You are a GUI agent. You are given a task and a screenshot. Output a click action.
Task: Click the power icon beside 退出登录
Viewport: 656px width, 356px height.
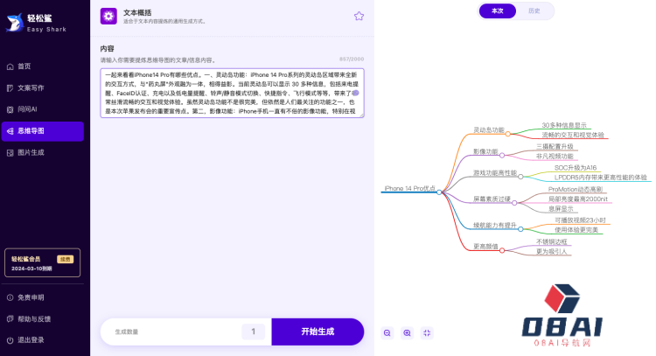click(10, 340)
